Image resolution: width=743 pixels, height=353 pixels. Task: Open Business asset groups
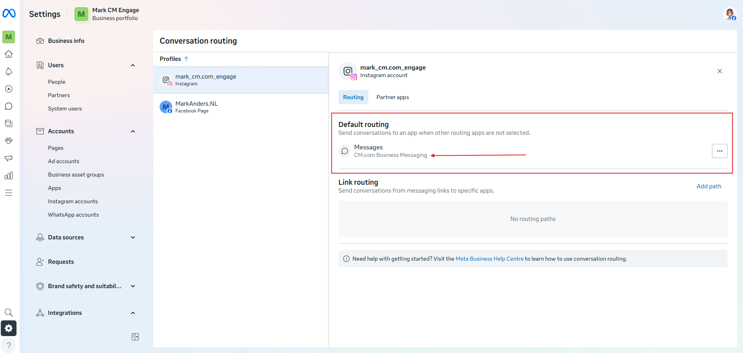tap(76, 175)
